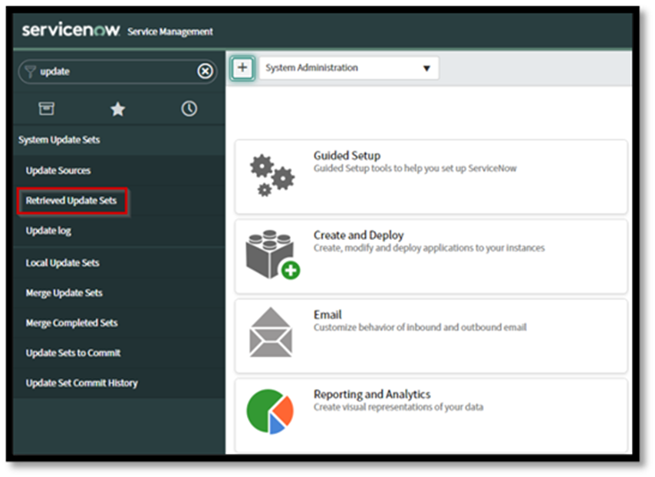Viewport: 655px width, 477px height.
Task: Click the Reporting pie chart icon
Action: 271,412
